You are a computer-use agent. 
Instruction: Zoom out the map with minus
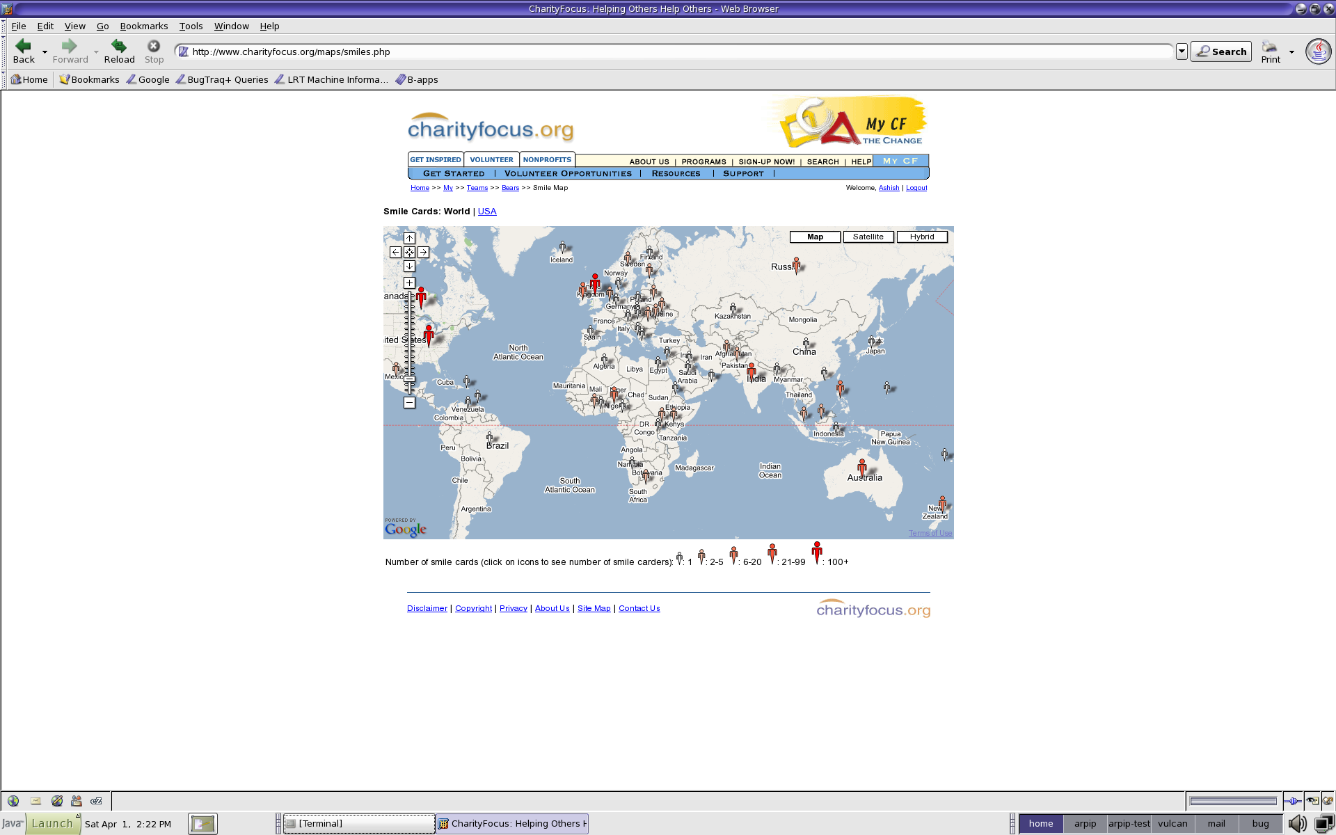click(x=409, y=402)
